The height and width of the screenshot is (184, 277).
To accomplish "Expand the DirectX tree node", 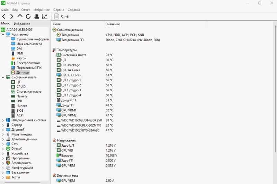I will click(x=3, y=149).
